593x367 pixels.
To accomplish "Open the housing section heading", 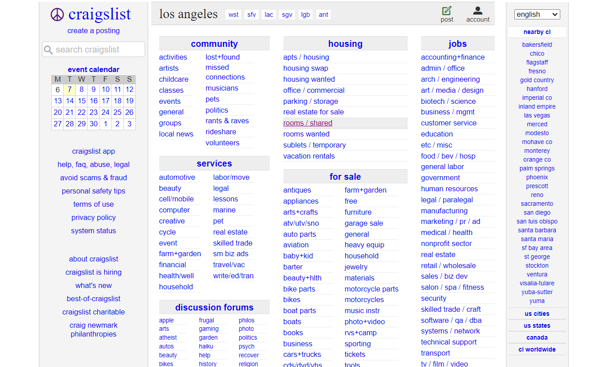I will point(345,44).
